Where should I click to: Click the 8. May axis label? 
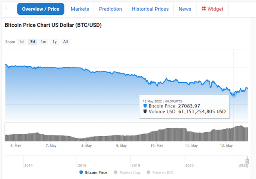[86, 145]
